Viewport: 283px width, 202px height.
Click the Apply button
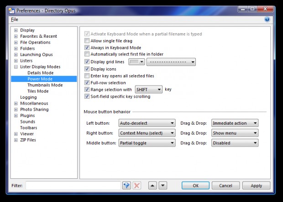[256, 186]
